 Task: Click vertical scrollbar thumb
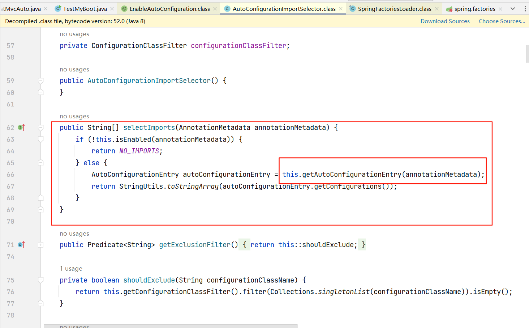pos(527,53)
